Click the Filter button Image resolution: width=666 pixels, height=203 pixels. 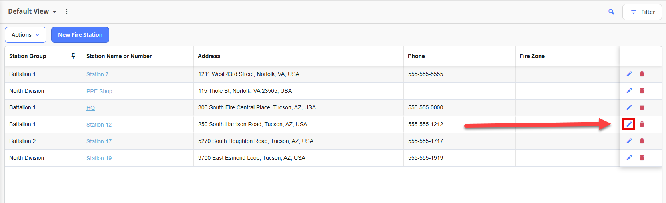[642, 12]
